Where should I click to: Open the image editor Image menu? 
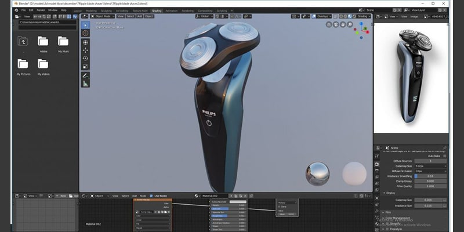coord(414,17)
